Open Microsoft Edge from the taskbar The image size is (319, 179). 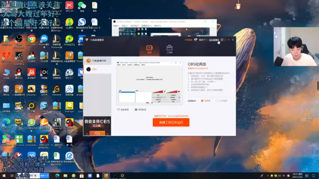pyautogui.click(x=57, y=176)
